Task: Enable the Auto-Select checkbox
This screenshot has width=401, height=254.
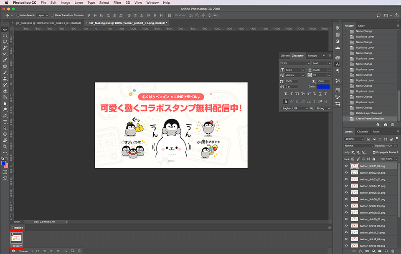Action: tap(18, 15)
